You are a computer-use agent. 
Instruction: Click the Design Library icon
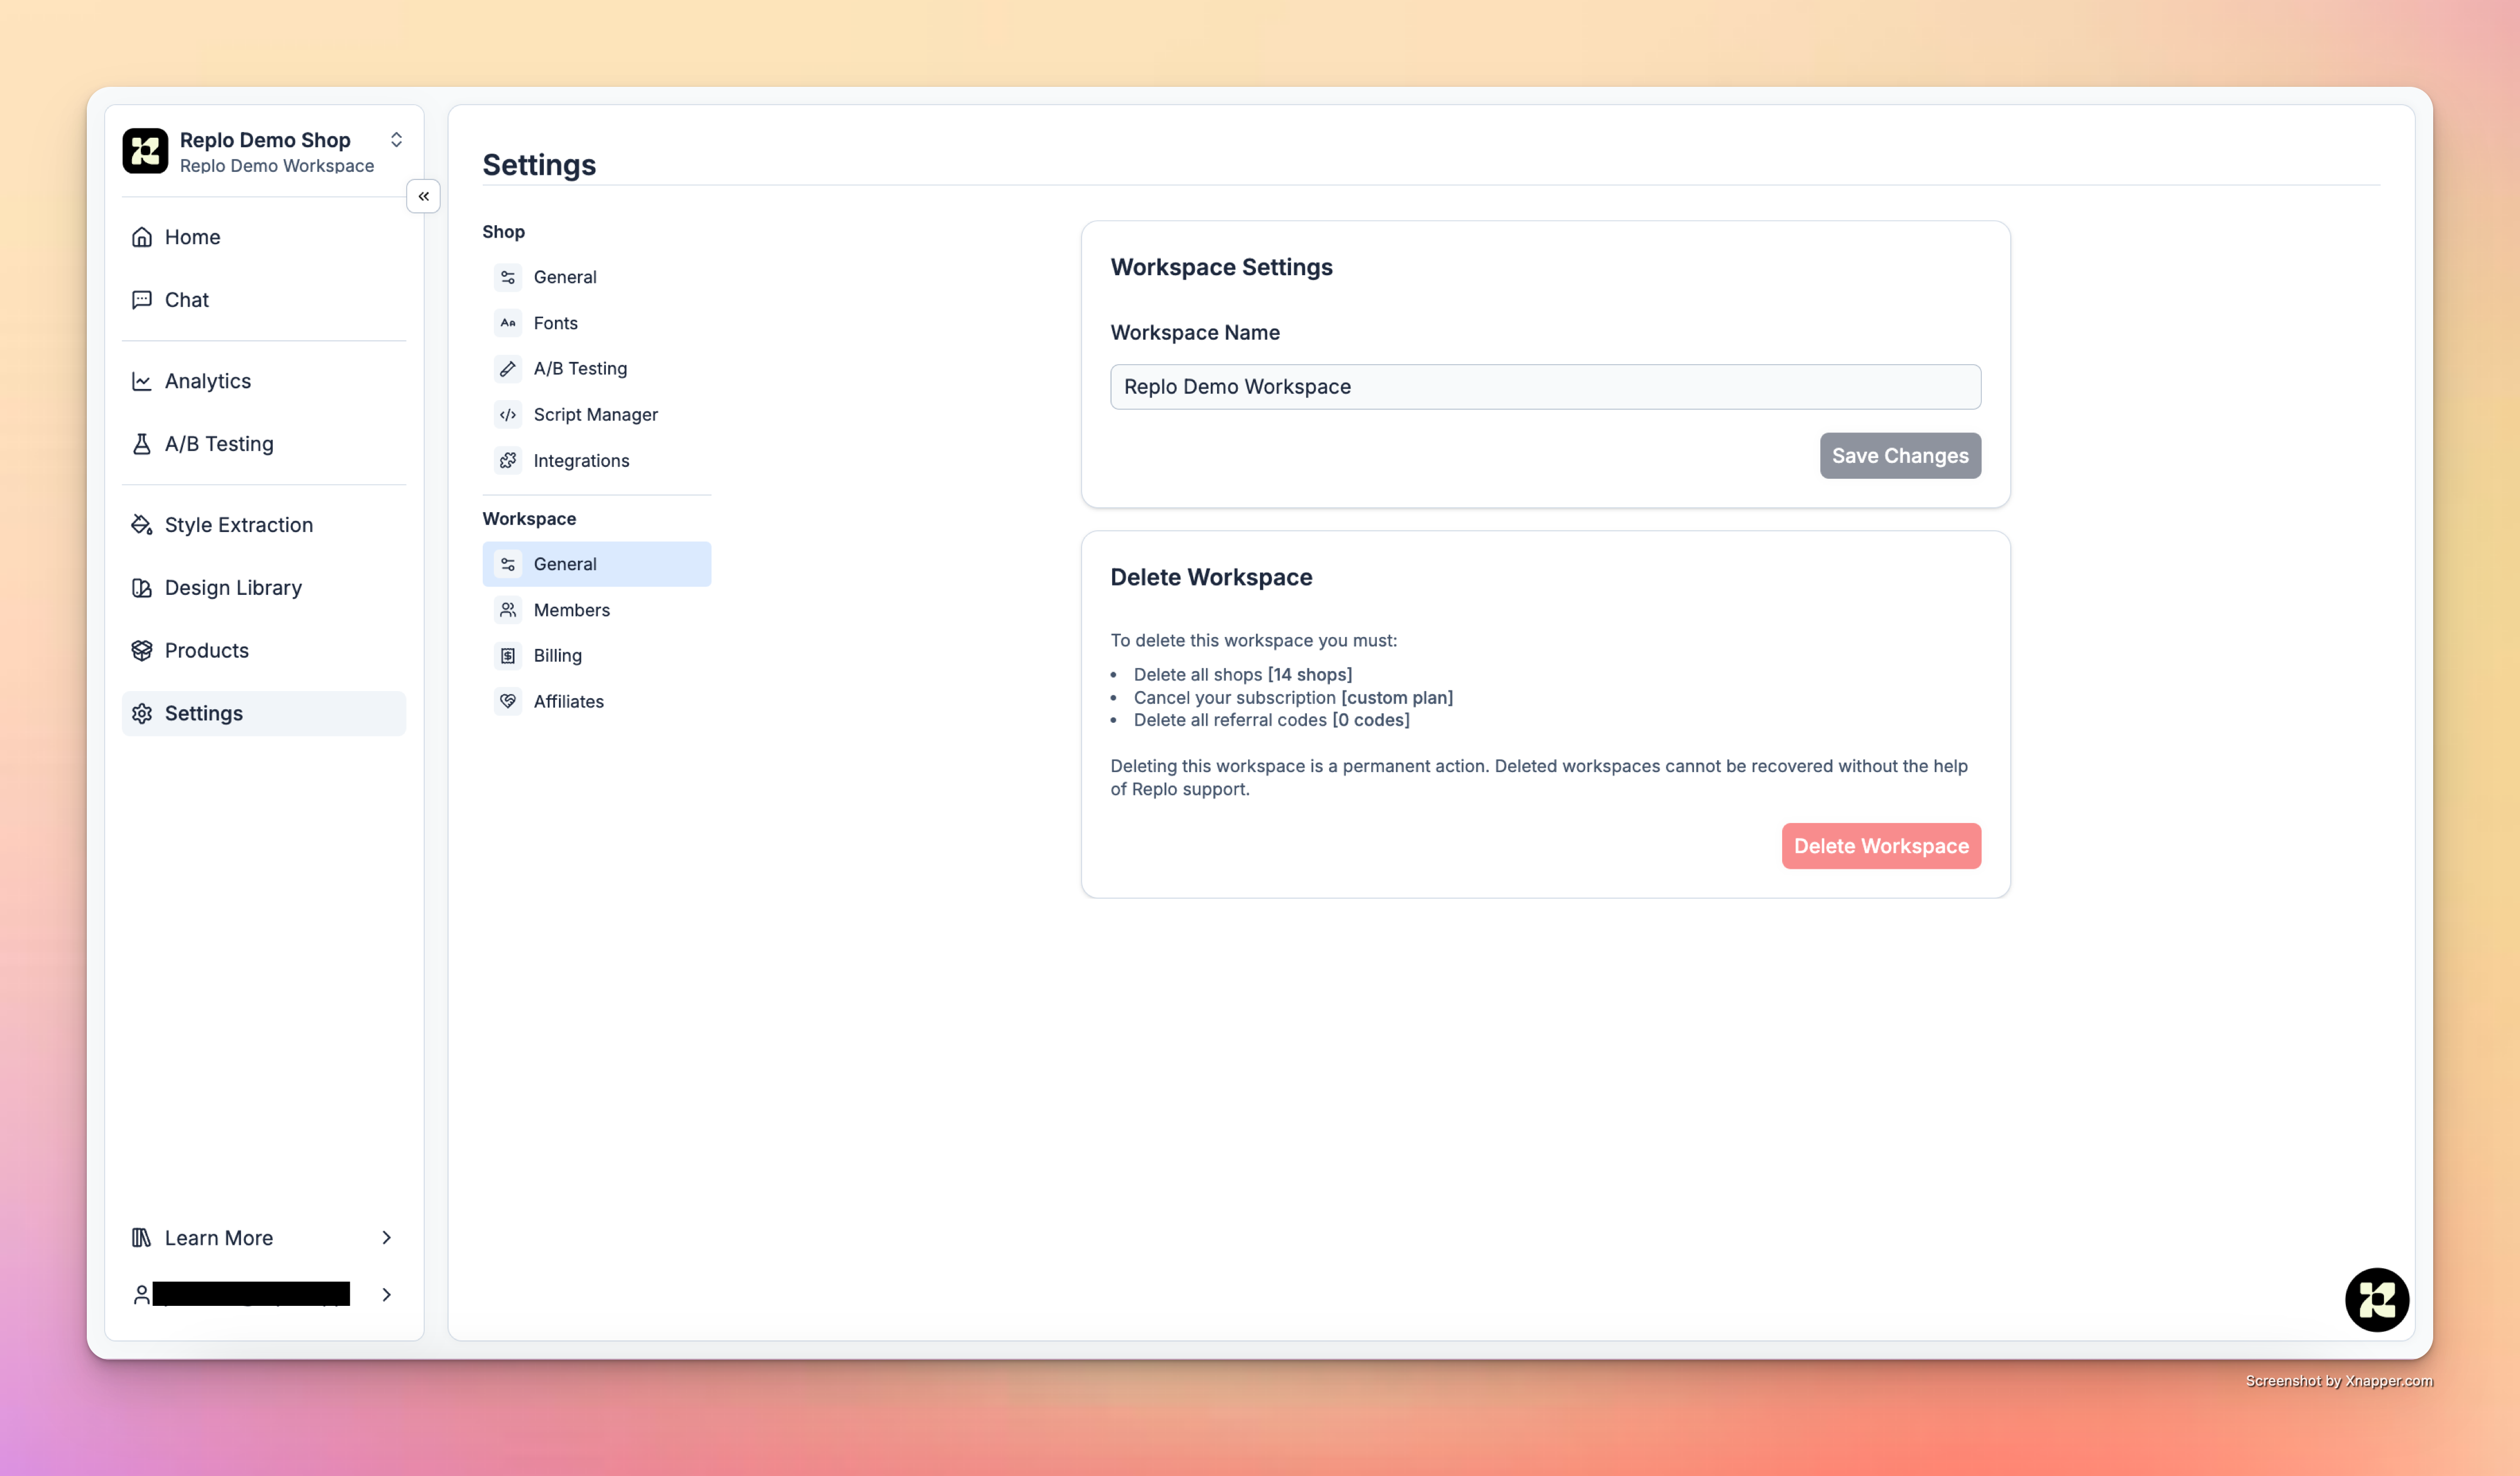[x=142, y=588]
